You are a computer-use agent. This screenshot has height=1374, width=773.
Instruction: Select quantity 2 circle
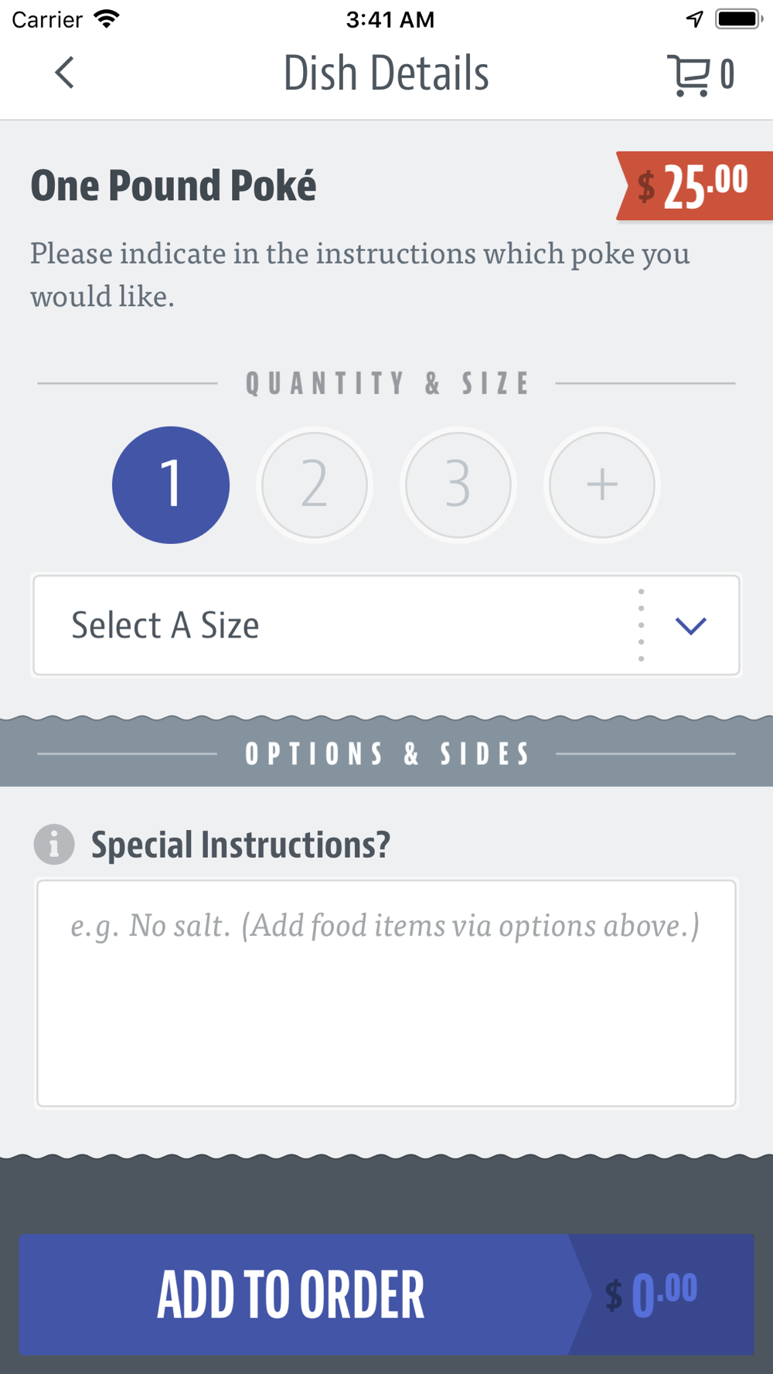(315, 485)
